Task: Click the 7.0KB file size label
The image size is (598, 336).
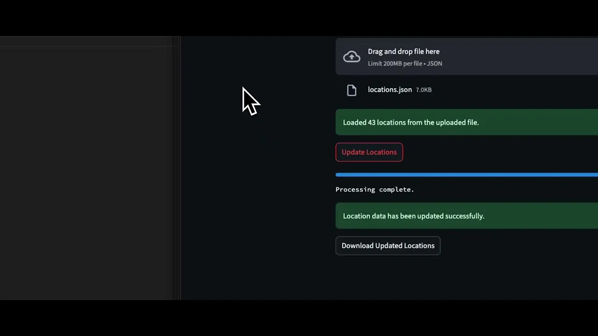Action: 424,90
